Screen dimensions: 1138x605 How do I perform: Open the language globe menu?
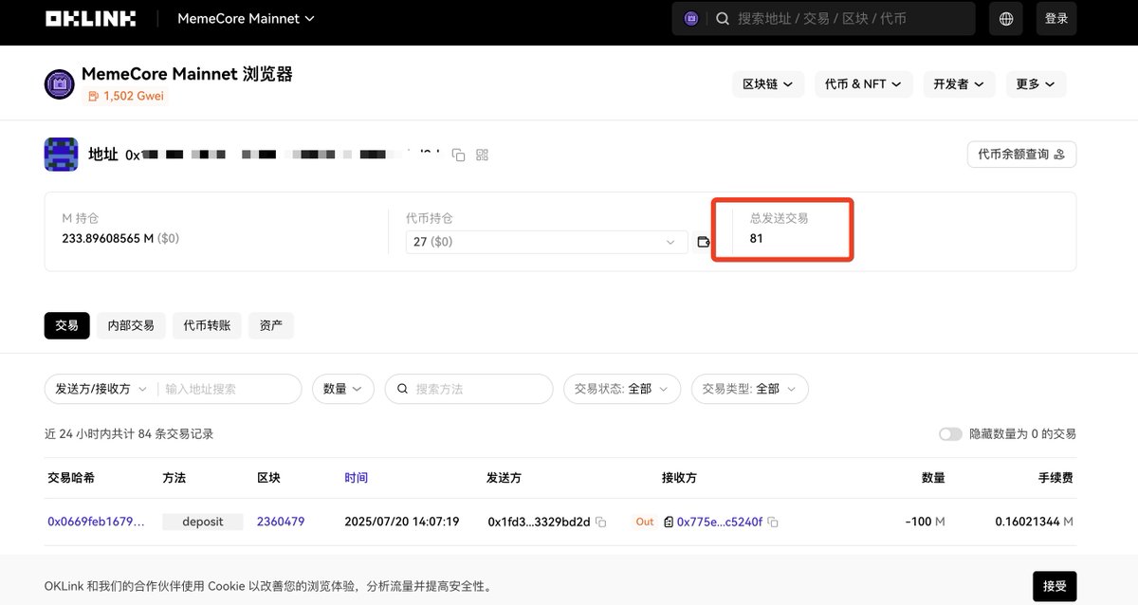[1006, 19]
